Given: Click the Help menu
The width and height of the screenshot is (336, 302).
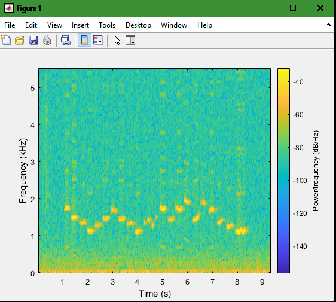Looking at the screenshot, I should click(204, 25).
